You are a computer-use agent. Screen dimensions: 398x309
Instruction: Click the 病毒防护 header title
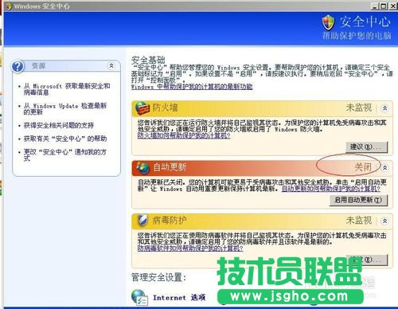coord(170,221)
